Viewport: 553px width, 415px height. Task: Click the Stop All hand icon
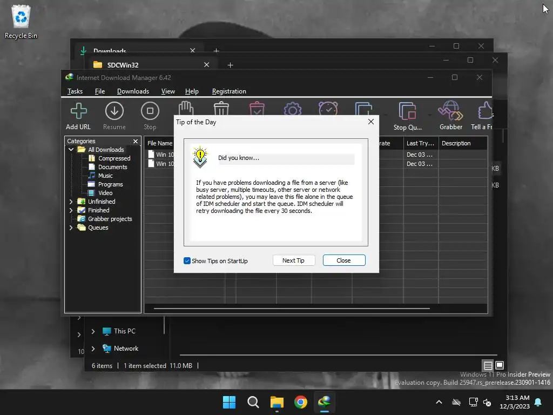186,108
